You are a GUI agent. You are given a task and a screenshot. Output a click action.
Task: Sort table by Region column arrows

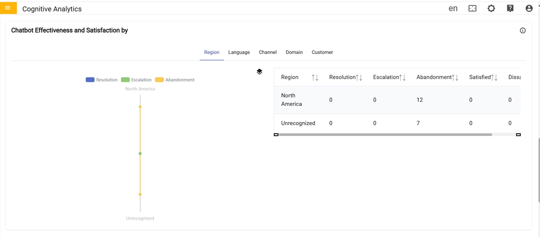tap(315, 78)
